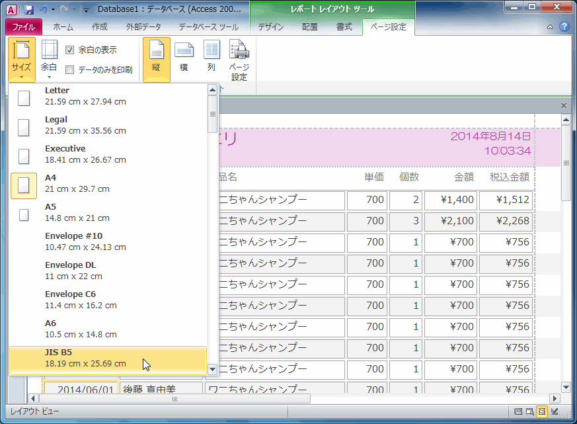This screenshot has height=424, width=577.
Task: Choose Envelope C6 size
Action: click(x=108, y=300)
